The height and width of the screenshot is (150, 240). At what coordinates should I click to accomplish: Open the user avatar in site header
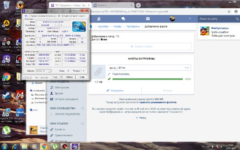(x=172, y=19)
